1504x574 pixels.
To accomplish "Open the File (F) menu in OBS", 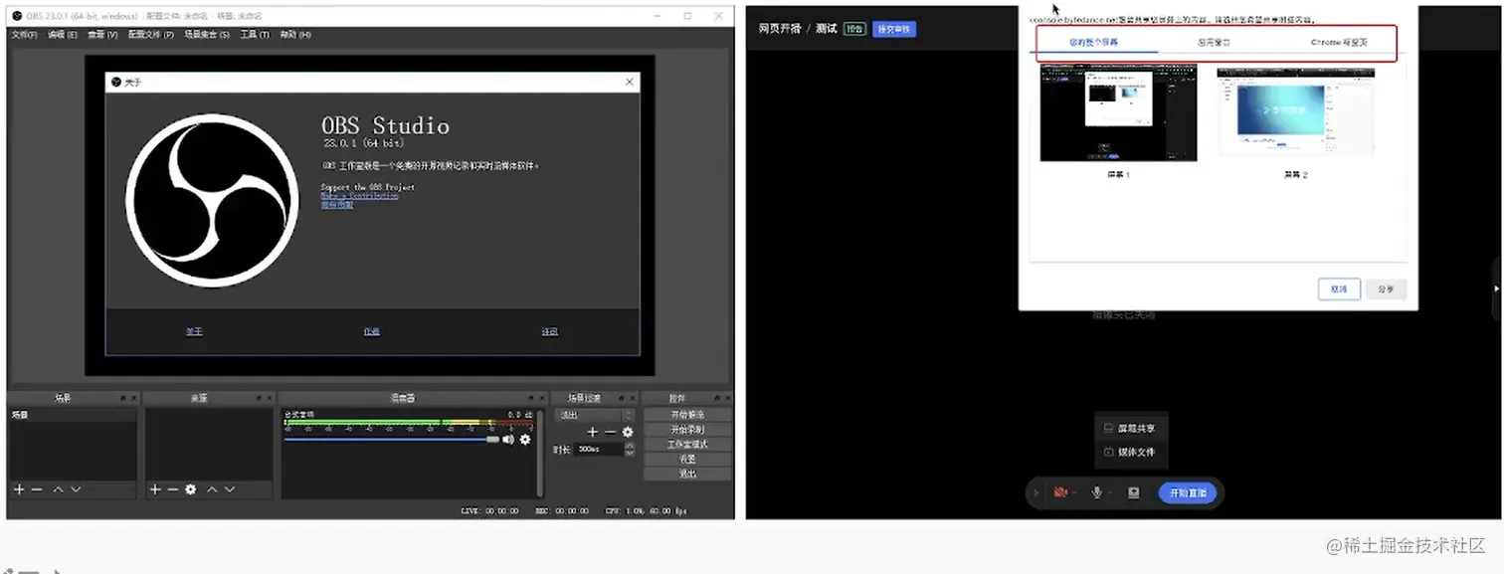I will 24,35.
